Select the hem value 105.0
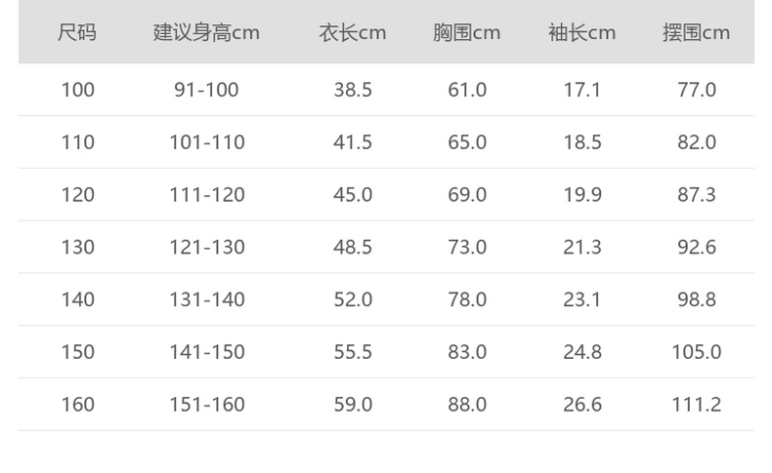772x473 pixels. 697,352
